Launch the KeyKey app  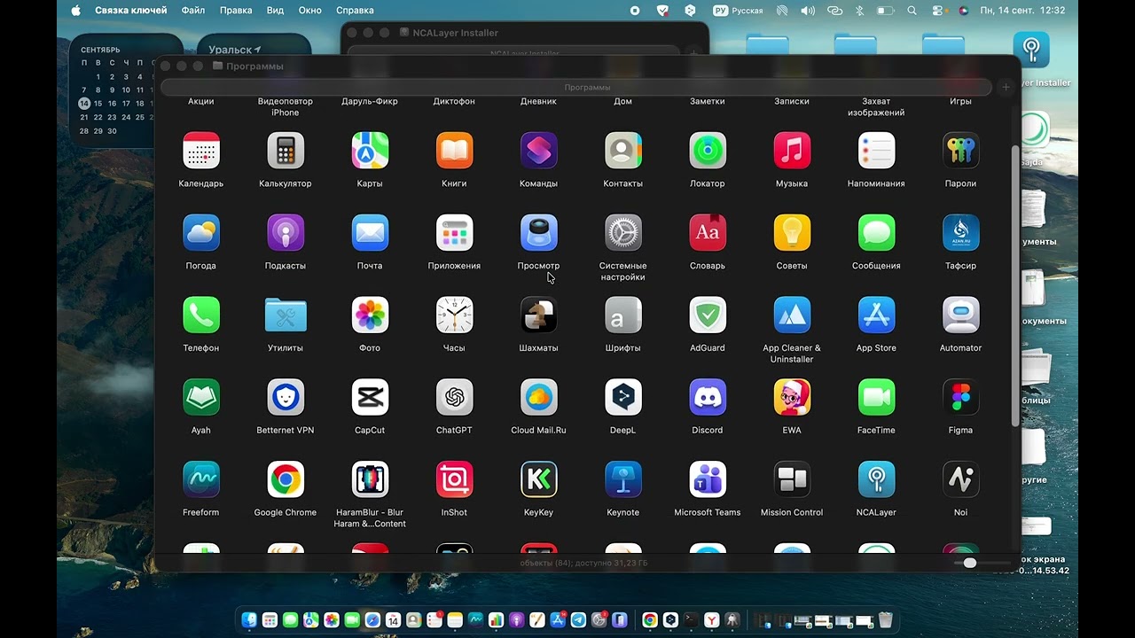coord(538,480)
